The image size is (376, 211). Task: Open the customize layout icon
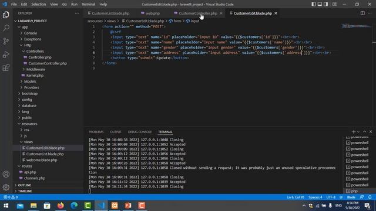334,4
